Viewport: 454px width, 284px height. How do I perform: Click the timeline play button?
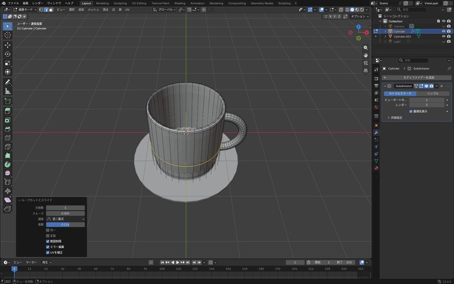tap(177, 262)
